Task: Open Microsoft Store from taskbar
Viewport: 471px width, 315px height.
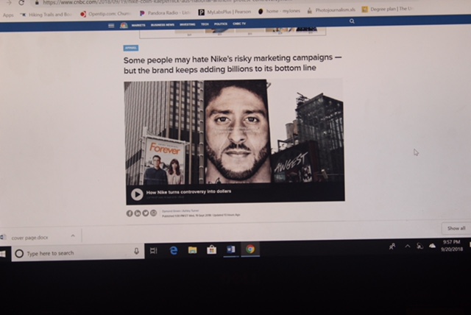Action: point(211,249)
